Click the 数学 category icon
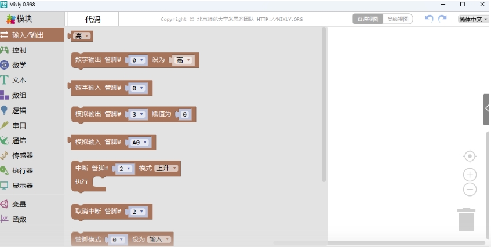Screen dimensions: 491x247 (x=5, y=65)
